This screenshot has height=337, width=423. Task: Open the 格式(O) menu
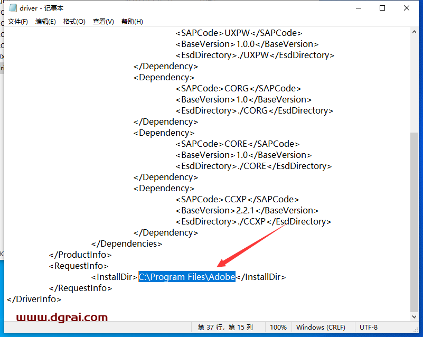[x=74, y=22]
